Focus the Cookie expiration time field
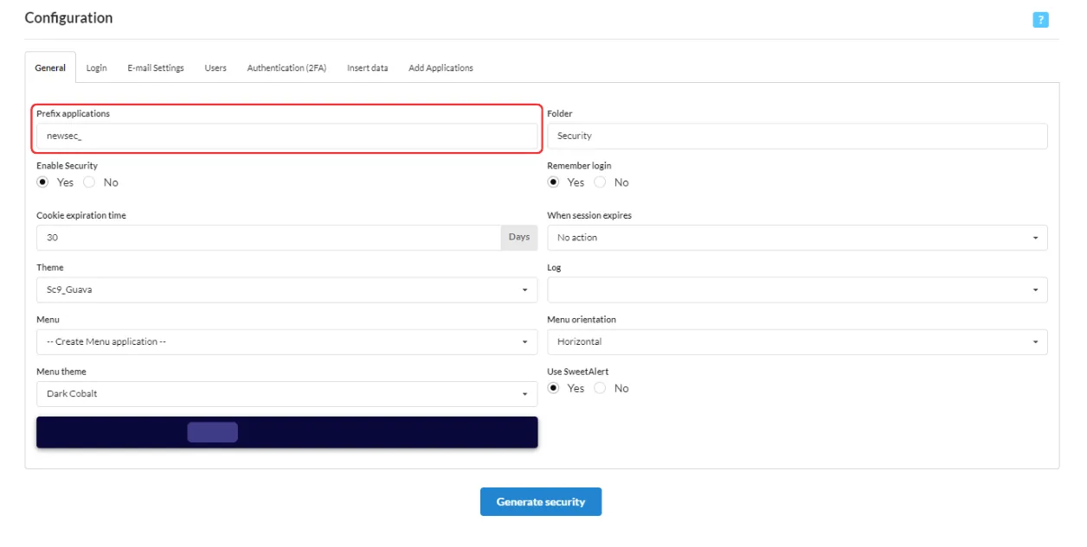This screenshot has height=547, width=1087. 268,238
